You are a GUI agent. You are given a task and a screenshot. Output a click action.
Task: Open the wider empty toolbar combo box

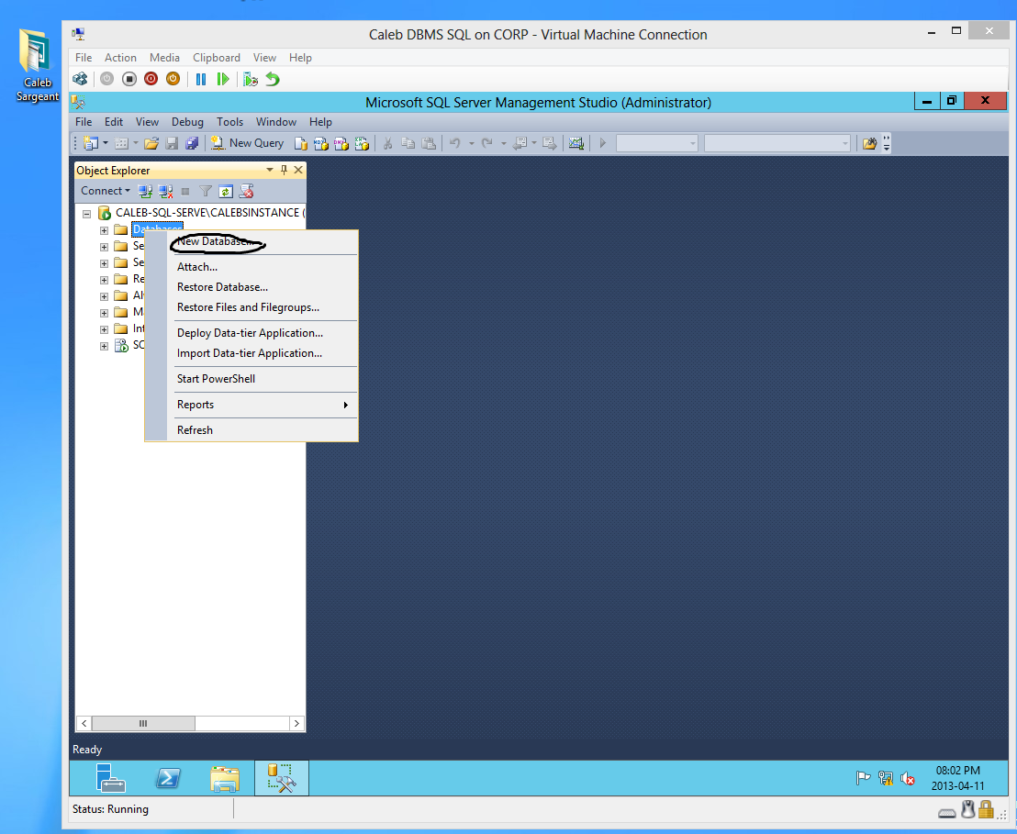(777, 143)
